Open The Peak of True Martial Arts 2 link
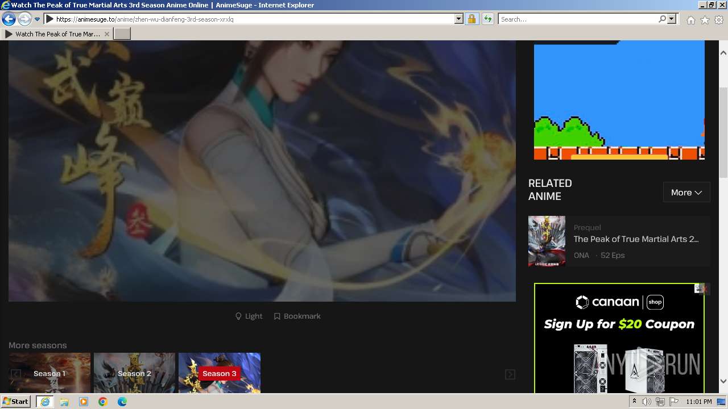 pos(636,239)
